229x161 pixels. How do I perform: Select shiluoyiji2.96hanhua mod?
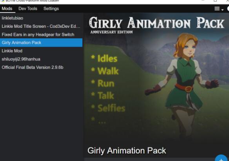[41, 59]
